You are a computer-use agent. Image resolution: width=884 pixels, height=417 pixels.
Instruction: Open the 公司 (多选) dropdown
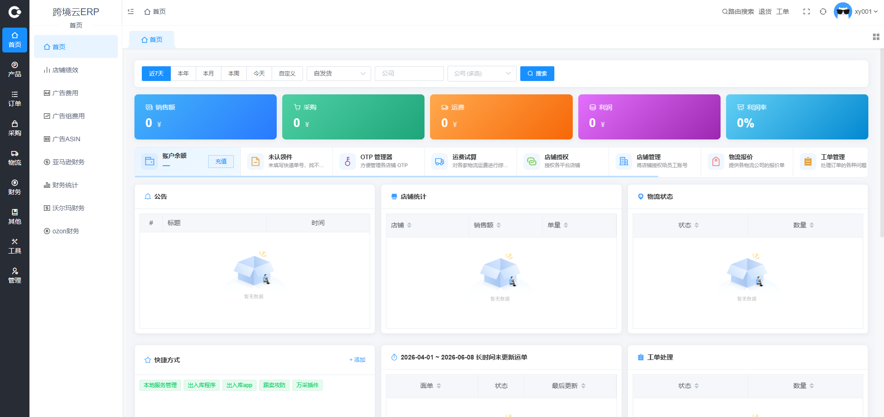pyautogui.click(x=482, y=74)
